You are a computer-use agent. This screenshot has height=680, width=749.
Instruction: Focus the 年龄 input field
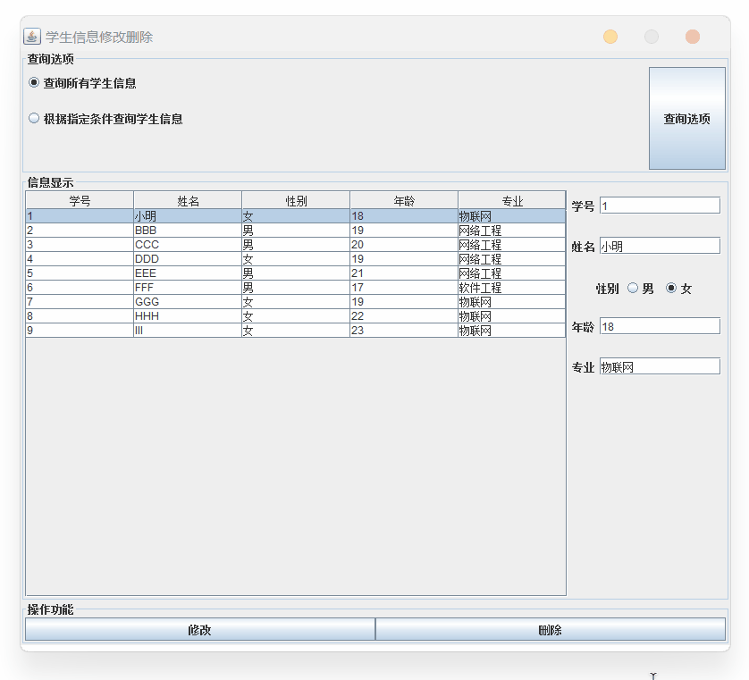[660, 327]
